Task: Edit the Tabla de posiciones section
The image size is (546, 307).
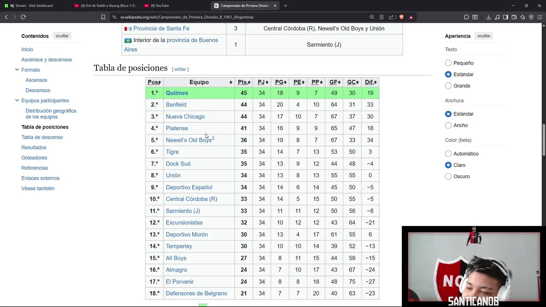Action: (x=180, y=69)
